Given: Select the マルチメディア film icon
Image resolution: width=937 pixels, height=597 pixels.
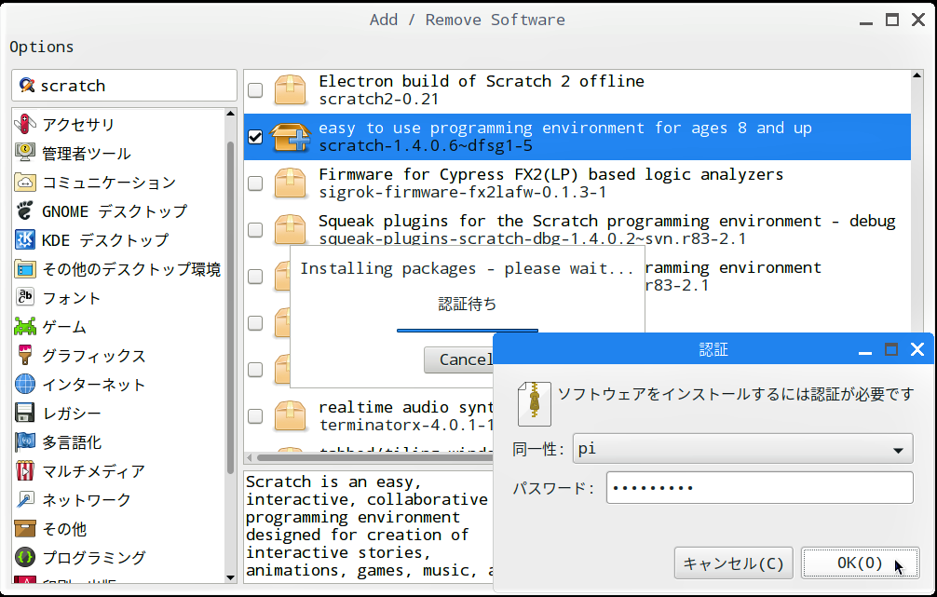Looking at the screenshot, I should click(x=24, y=471).
